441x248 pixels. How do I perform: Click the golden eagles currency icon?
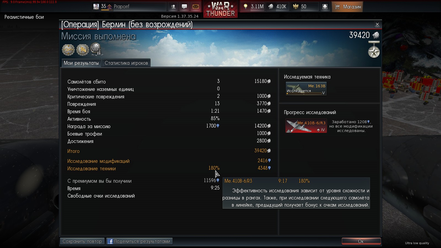click(x=296, y=7)
